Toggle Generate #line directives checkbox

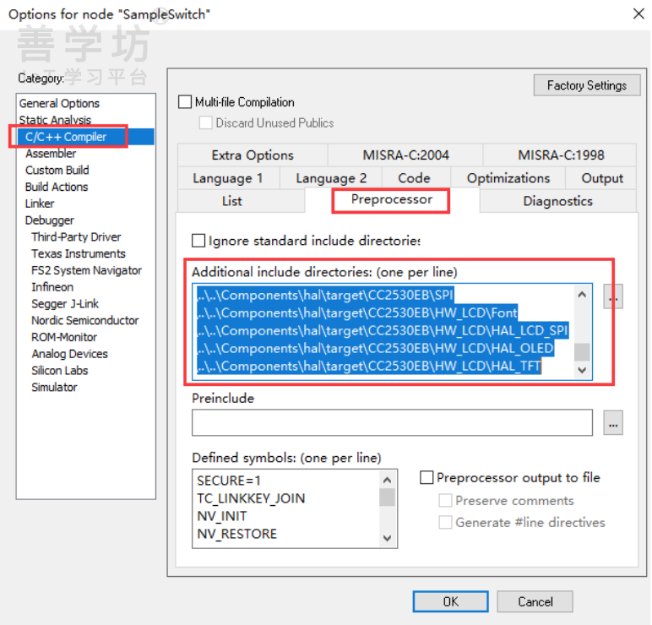tap(445, 522)
